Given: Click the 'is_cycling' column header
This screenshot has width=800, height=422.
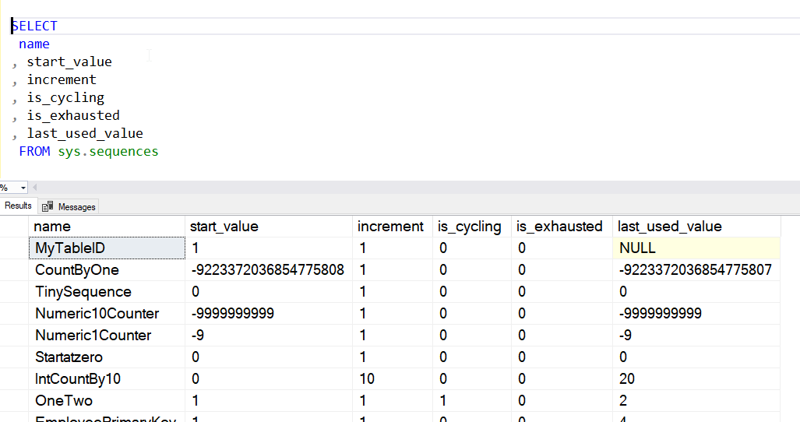Looking at the screenshot, I should tap(470, 227).
